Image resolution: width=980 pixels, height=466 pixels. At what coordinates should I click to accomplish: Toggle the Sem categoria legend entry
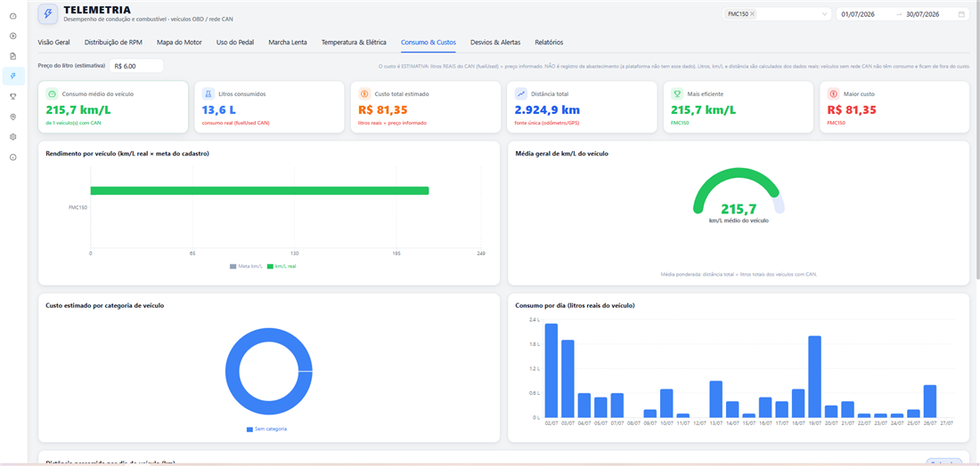pyautogui.click(x=267, y=430)
